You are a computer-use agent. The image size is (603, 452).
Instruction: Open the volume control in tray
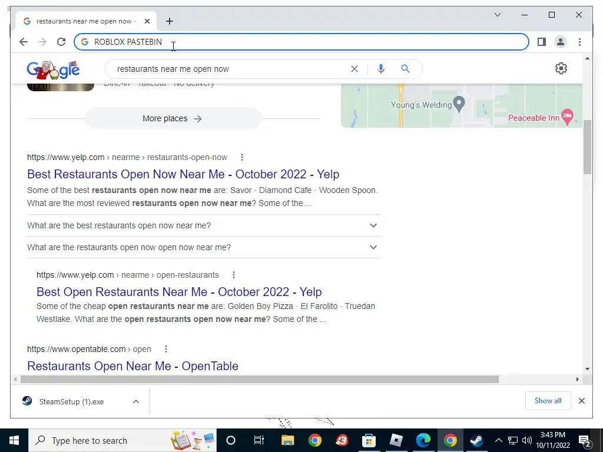pyautogui.click(x=527, y=440)
